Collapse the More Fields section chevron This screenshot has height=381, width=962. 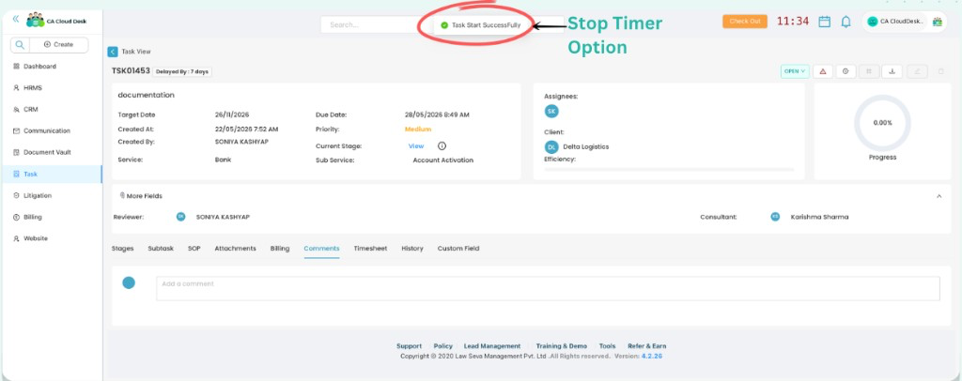tap(939, 196)
